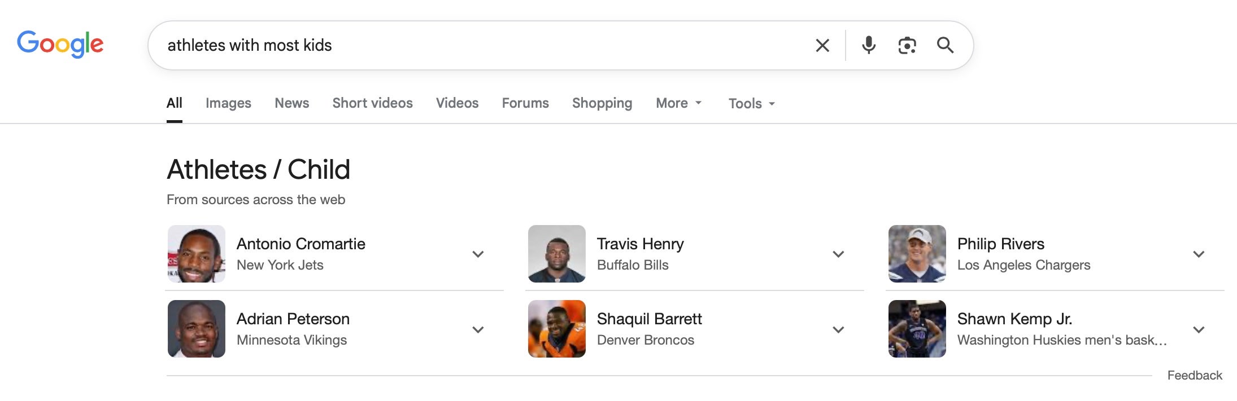Image resolution: width=1237 pixels, height=401 pixels.
Task: Click the Feedback link
Action: click(1195, 376)
